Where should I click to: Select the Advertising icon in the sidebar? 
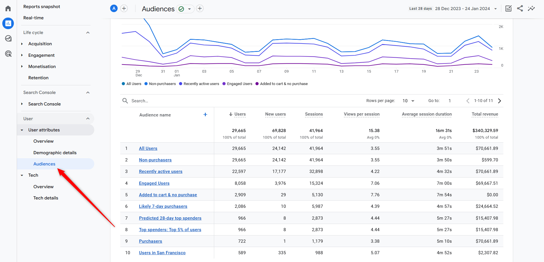pyautogui.click(x=8, y=54)
